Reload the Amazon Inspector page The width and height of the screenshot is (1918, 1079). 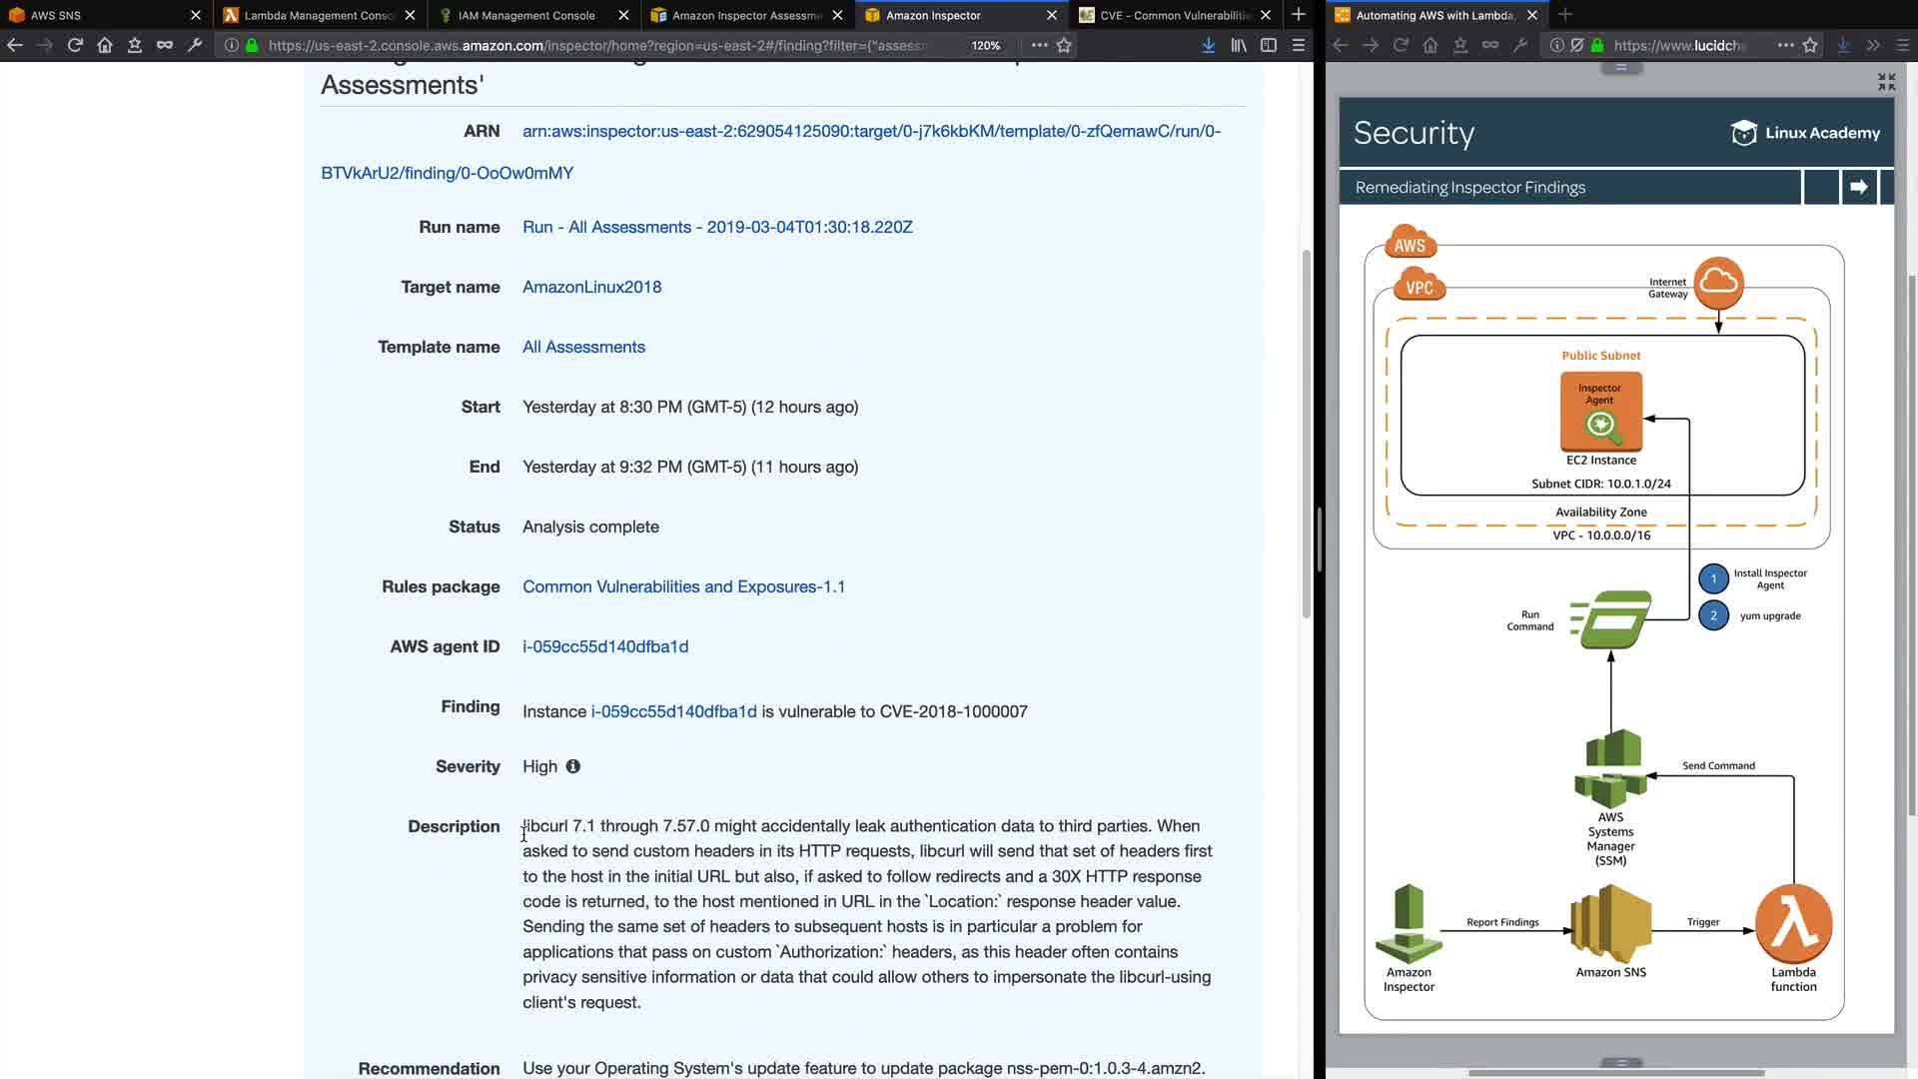(x=75, y=45)
